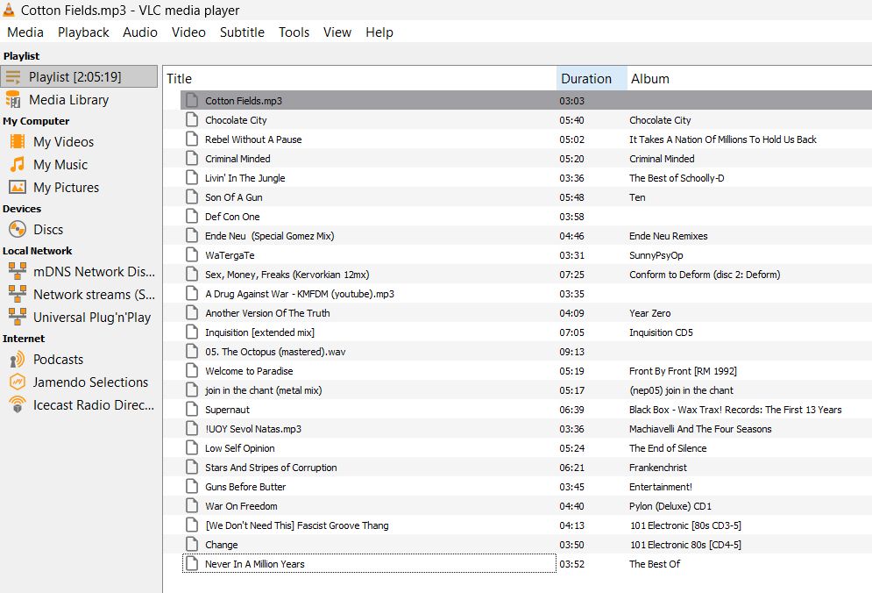Image resolution: width=872 pixels, height=593 pixels.
Task: Click file icon beside Son Of A Gun
Action: [x=192, y=197]
